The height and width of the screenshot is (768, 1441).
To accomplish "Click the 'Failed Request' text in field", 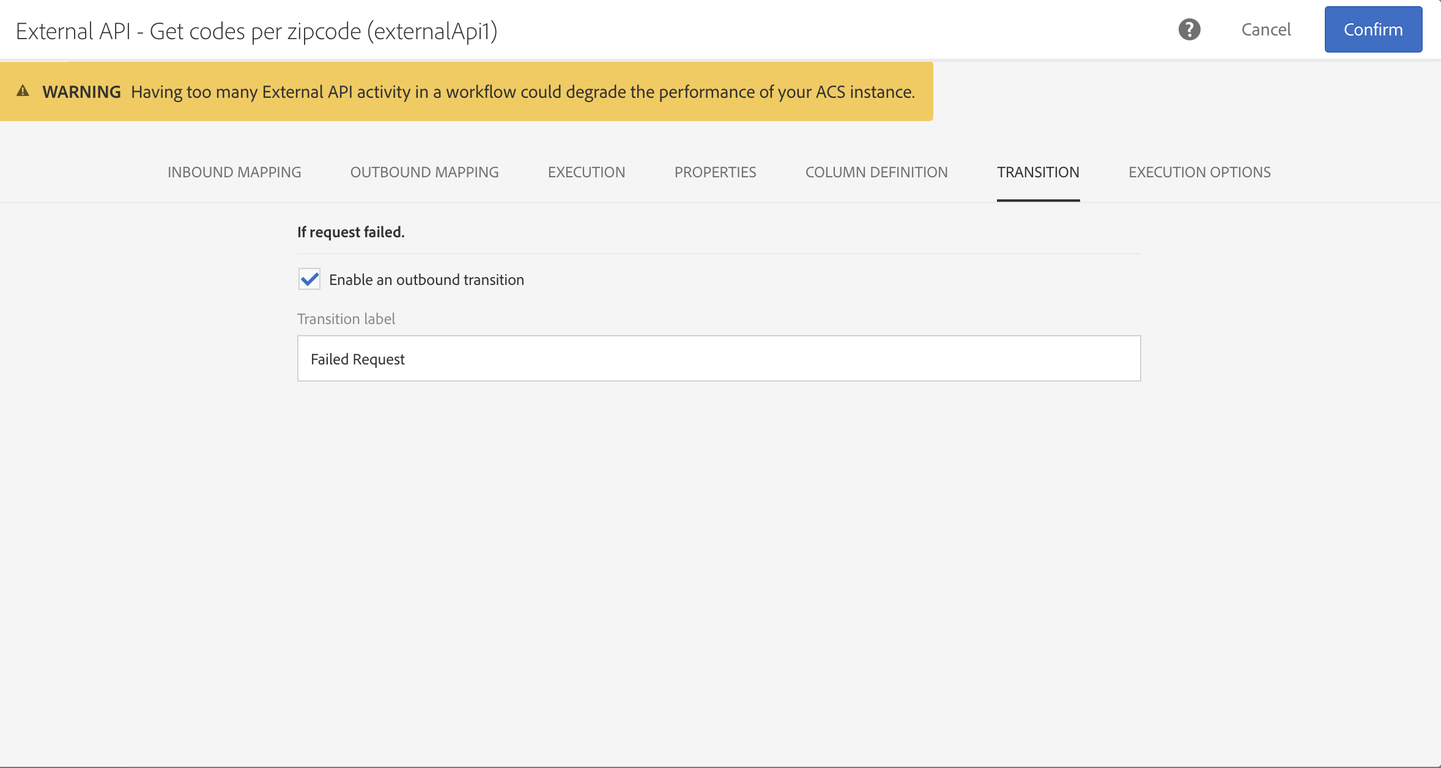I will (358, 359).
